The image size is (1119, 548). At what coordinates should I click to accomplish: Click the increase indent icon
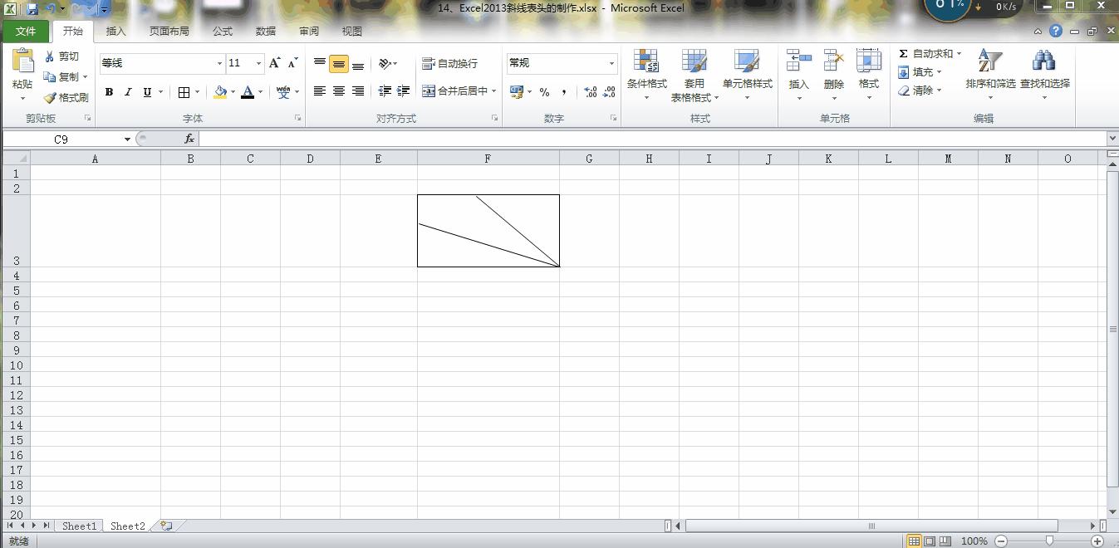click(404, 91)
